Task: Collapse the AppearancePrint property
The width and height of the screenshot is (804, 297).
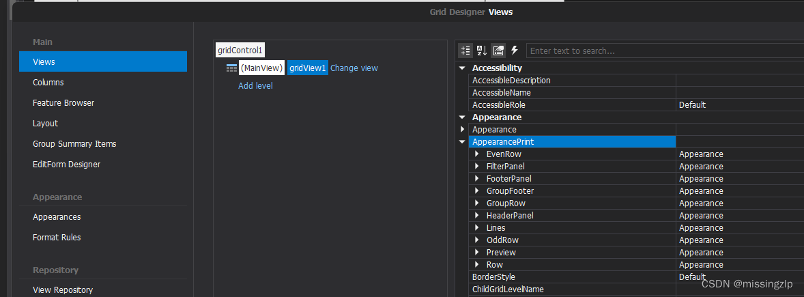Action: point(462,141)
